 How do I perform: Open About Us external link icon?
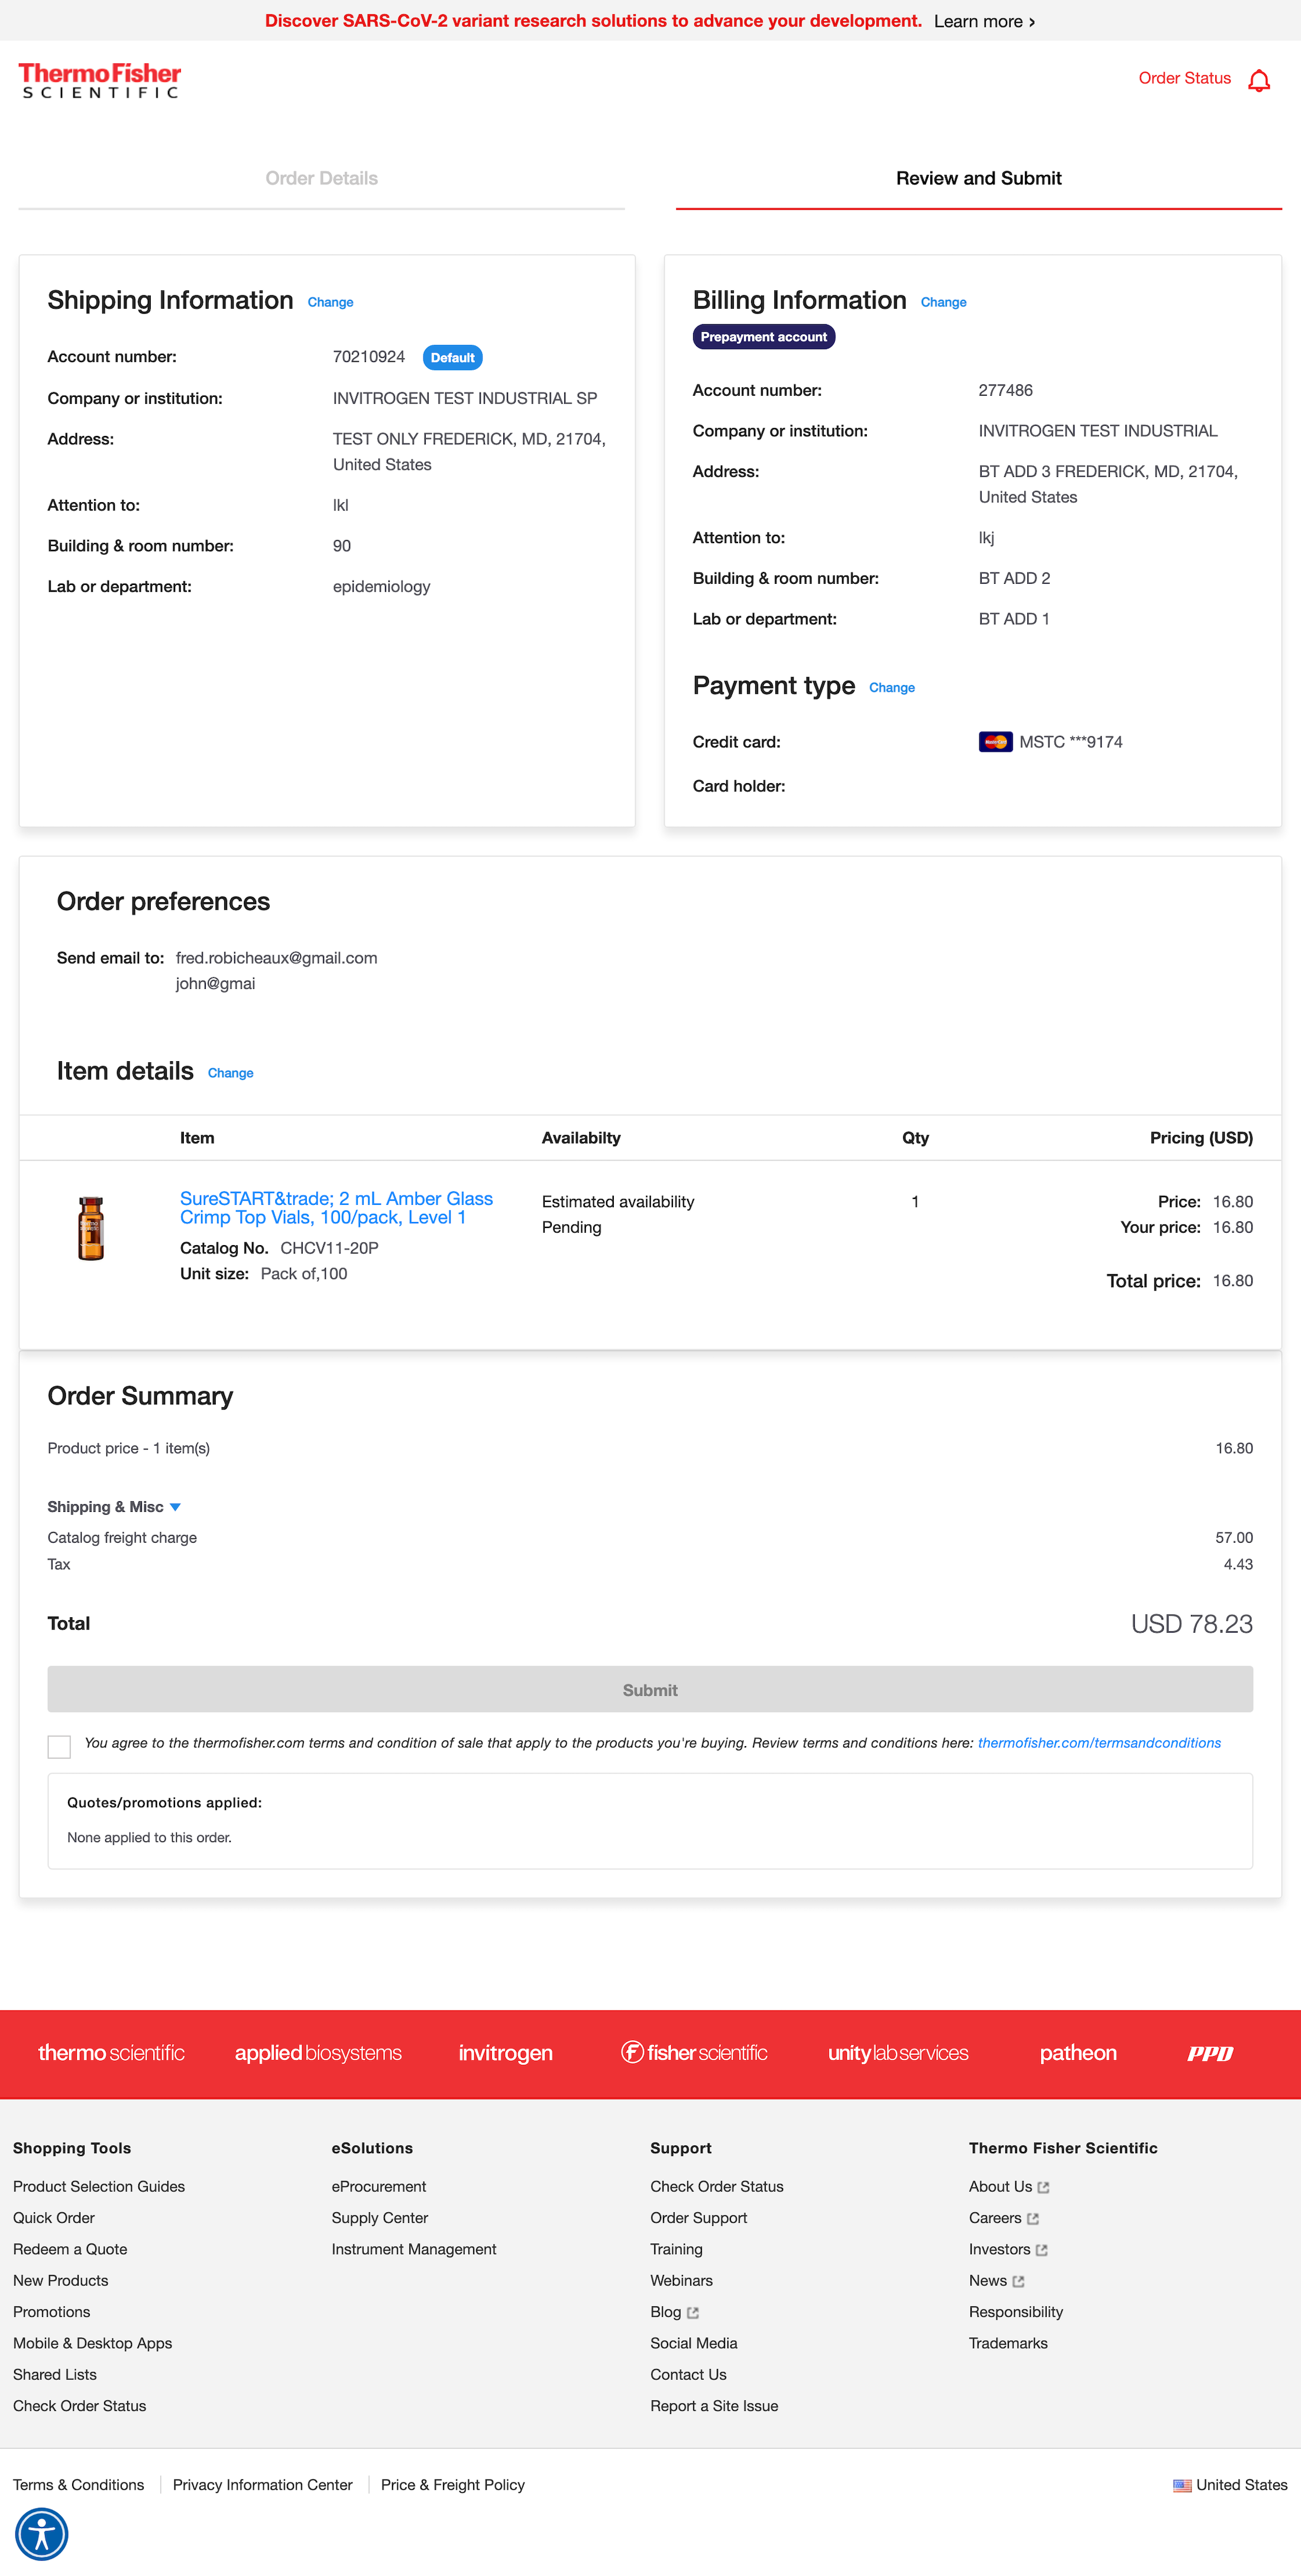pos(1043,2187)
